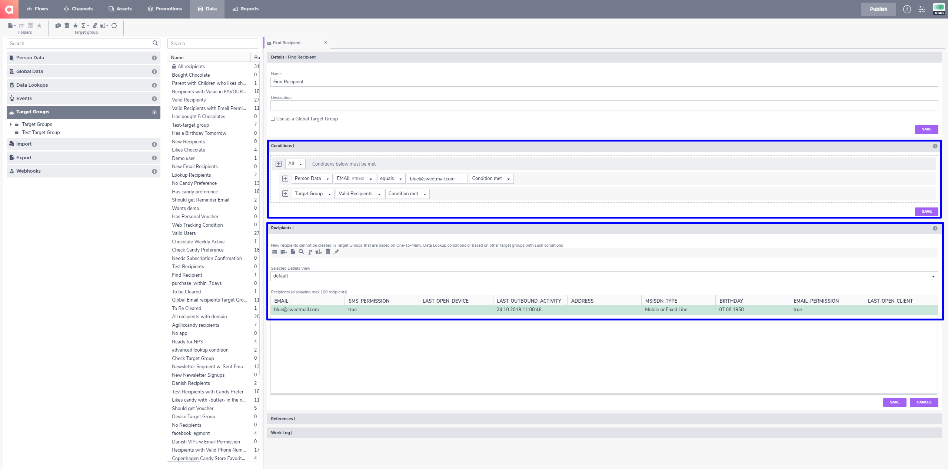
Task: Open the help question mark icon
Action: (907, 9)
